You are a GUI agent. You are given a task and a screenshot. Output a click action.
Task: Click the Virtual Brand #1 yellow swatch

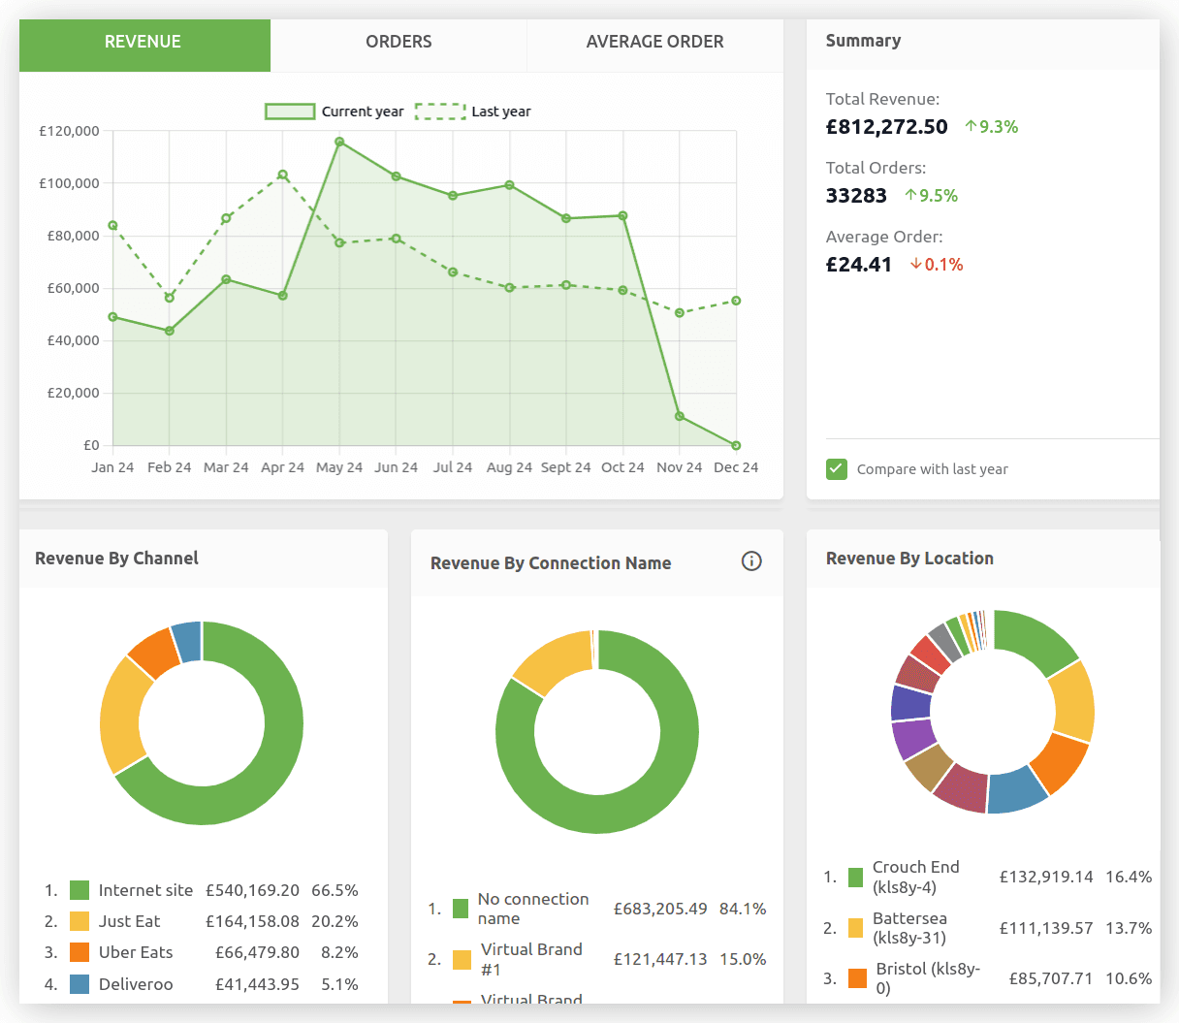[462, 959]
